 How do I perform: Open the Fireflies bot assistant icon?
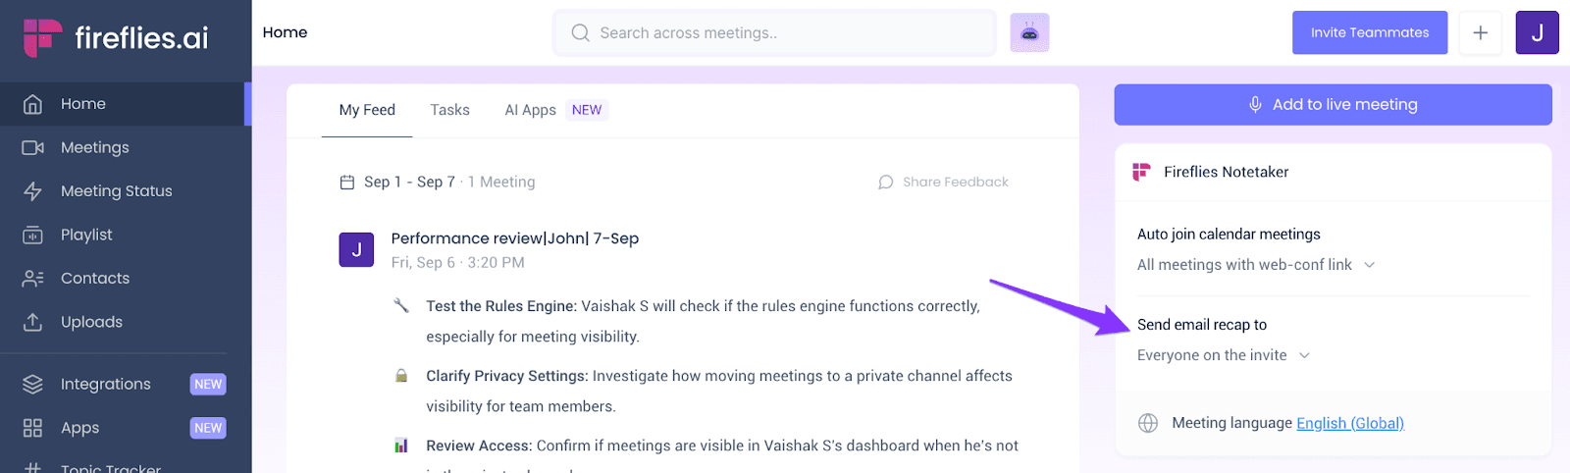point(1029,32)
